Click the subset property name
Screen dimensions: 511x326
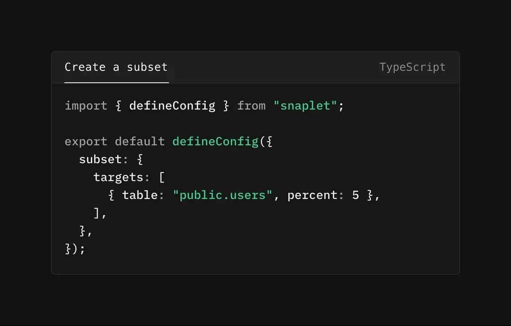click(100, 159)
